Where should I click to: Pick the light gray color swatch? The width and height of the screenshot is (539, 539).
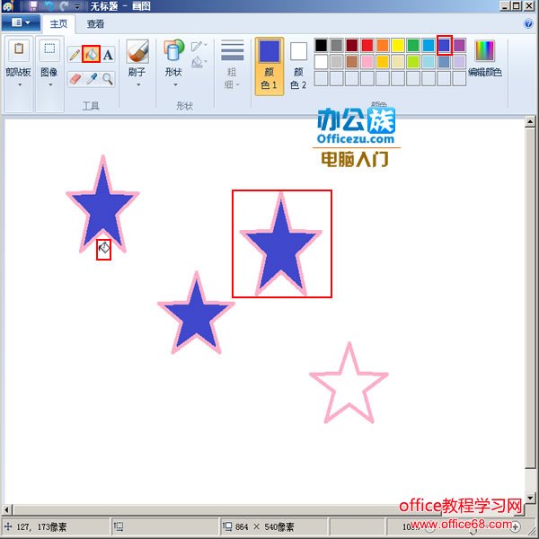pyautogui.click(x=336, y=62)
